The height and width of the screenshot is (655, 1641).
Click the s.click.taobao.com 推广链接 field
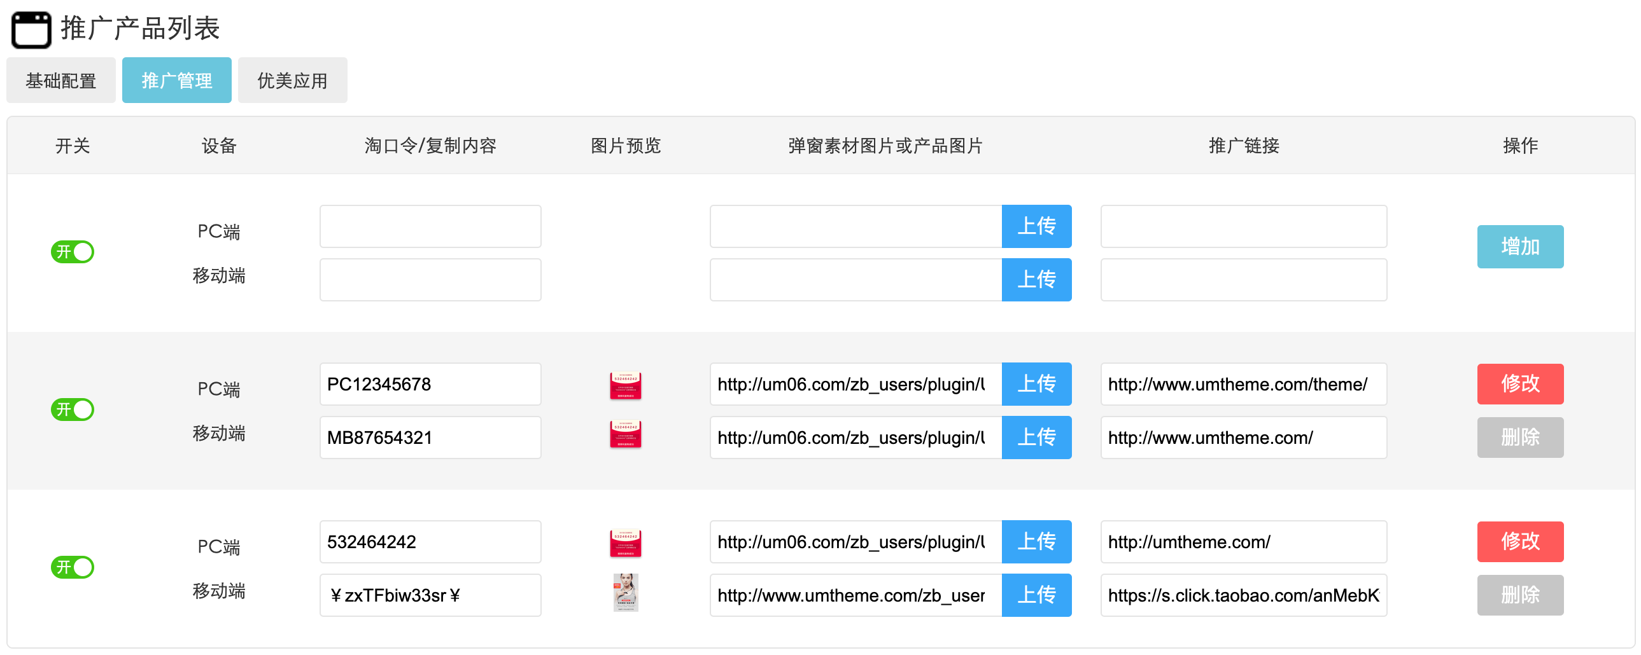[x=1243, y=595]
